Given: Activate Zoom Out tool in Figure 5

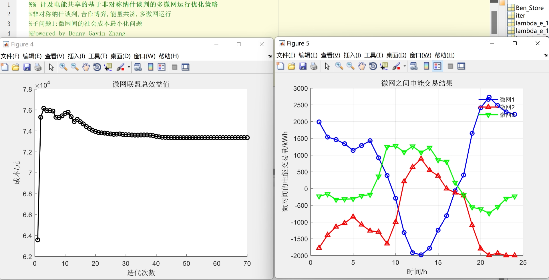Looking at the screenshot, I should (x=350, y=66).
